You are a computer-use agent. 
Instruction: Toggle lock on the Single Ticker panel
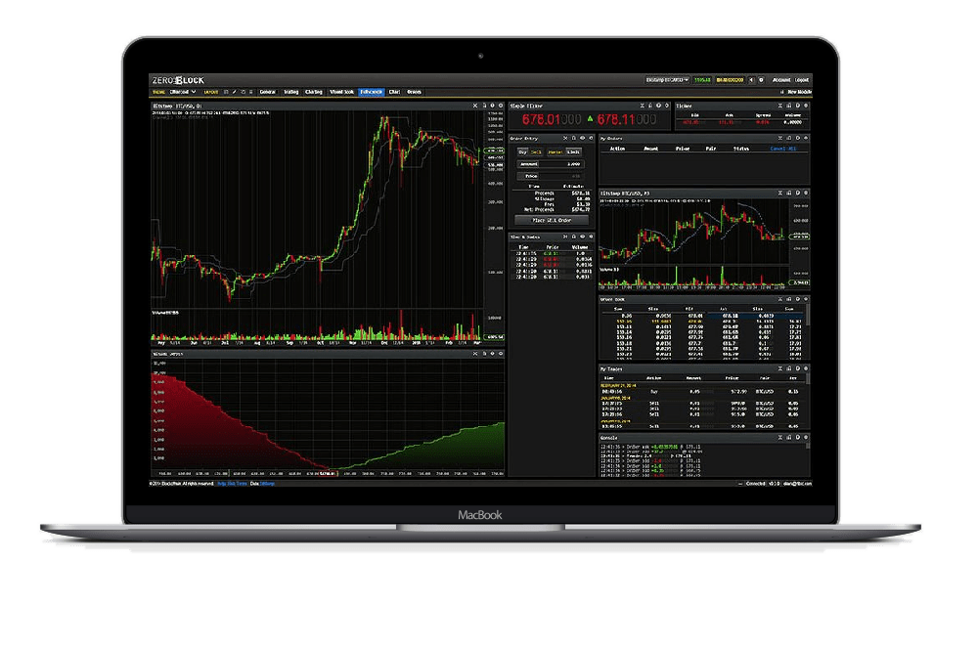point(650,106)
